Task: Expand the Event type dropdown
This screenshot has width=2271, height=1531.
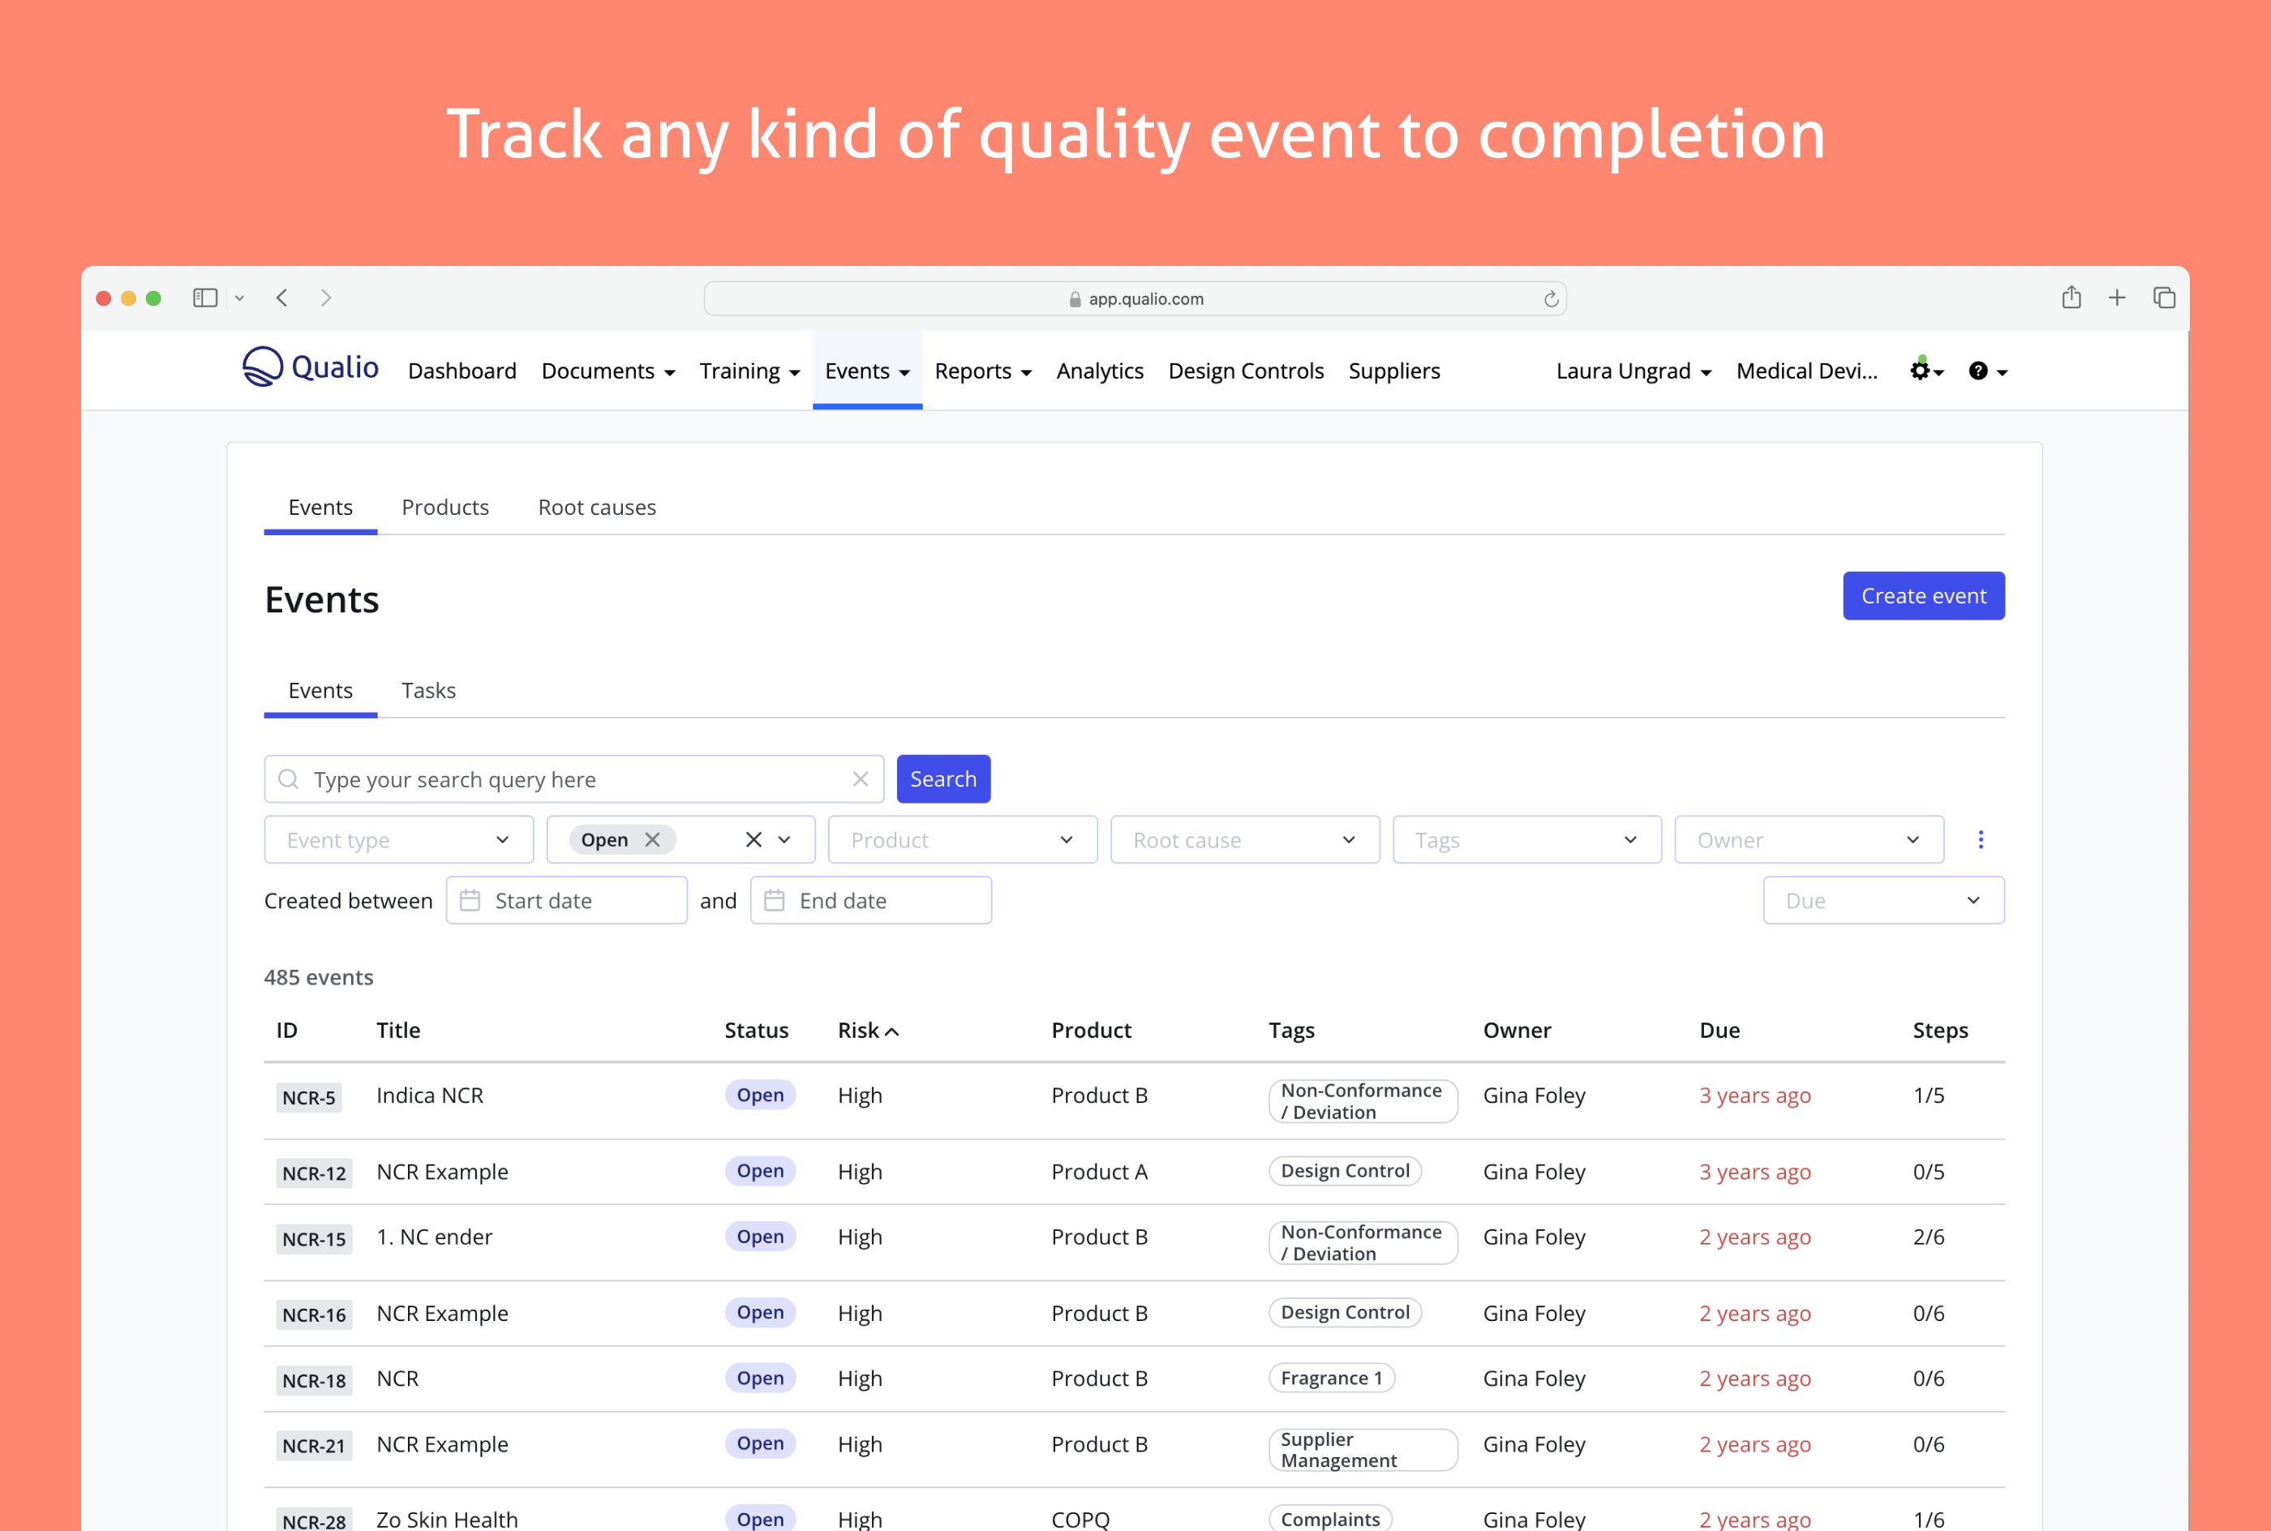Action: pyautogui.click(x=398, y=840)
